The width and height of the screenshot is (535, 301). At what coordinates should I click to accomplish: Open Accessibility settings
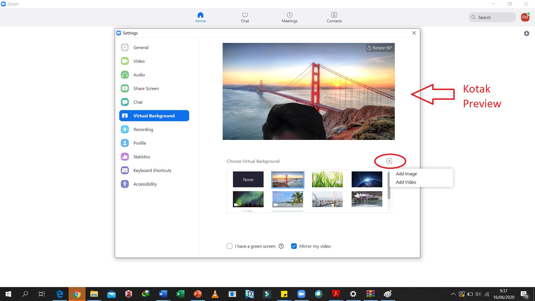[145, 184]
